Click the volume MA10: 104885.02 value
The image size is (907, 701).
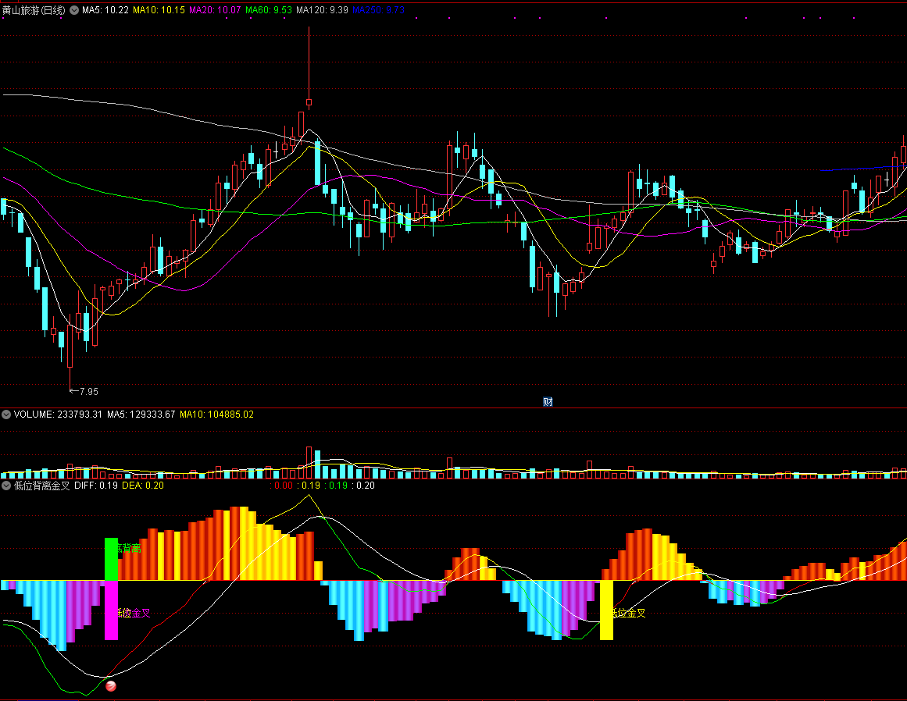(x=217, y=415)
